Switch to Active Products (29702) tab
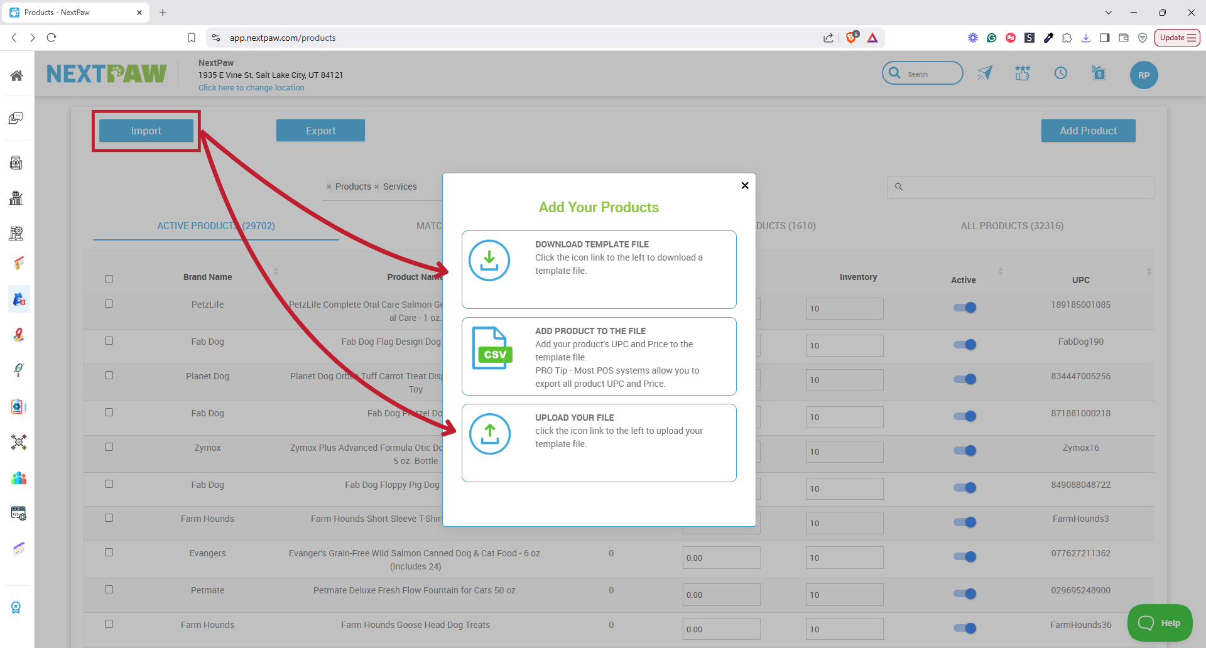 pos(216,225)
